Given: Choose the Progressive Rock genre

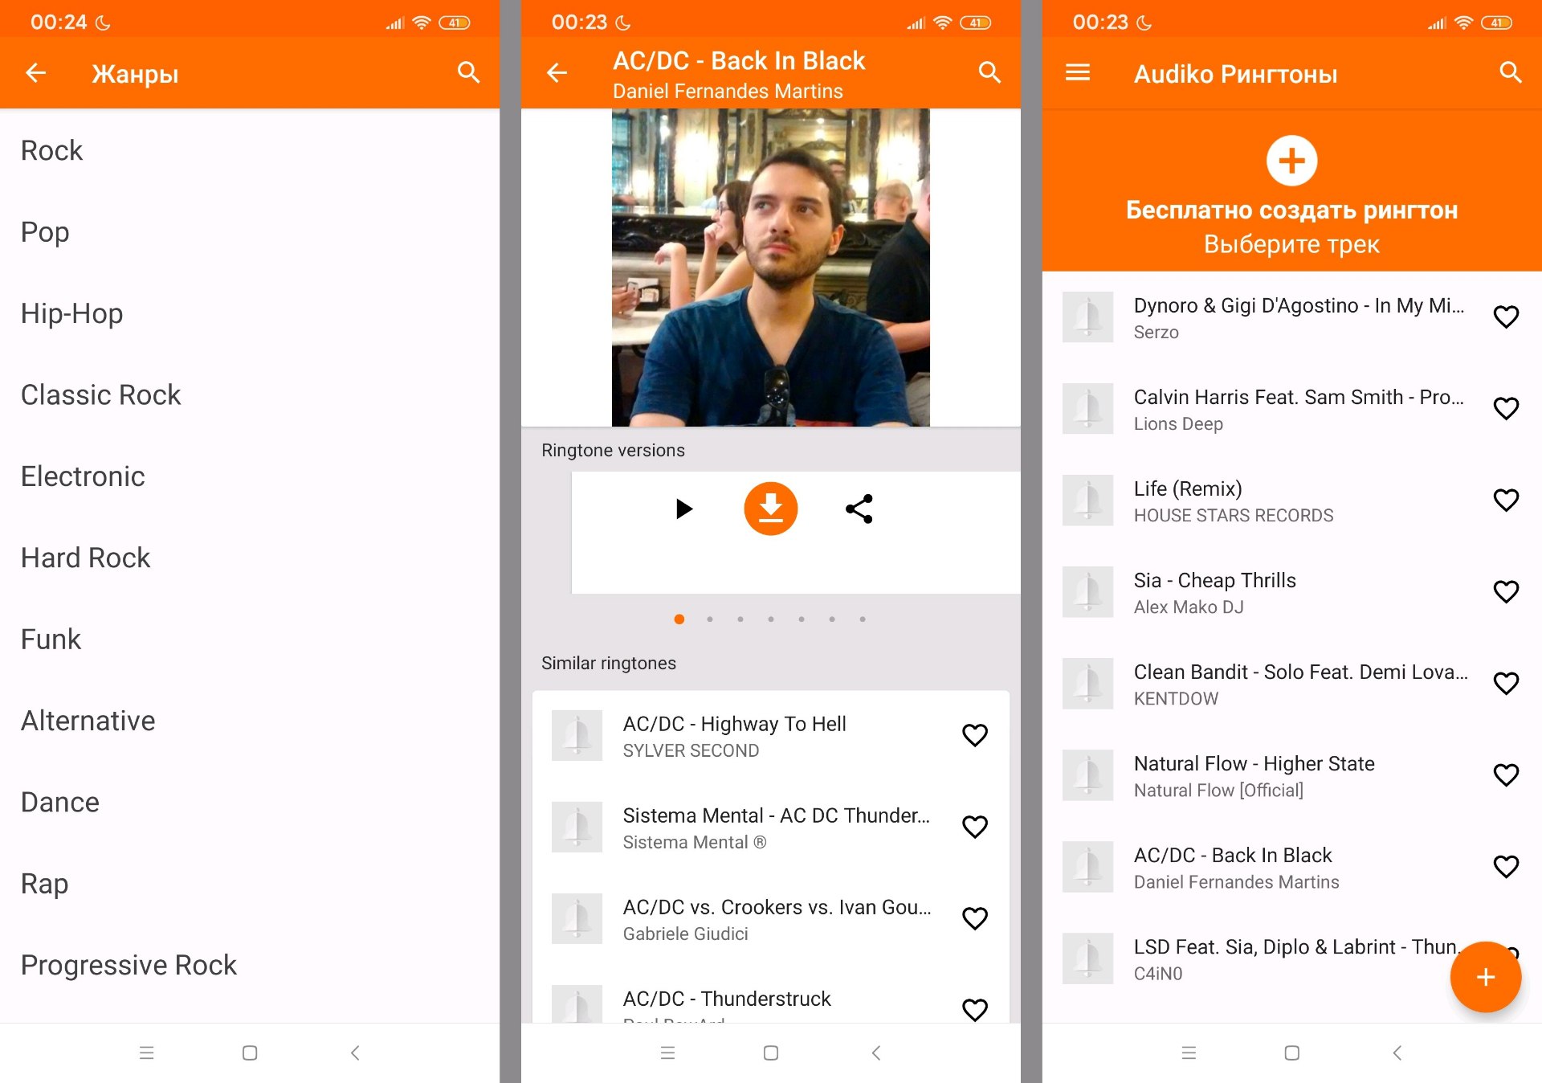Looking at the screenshot, I should [249, 965].
